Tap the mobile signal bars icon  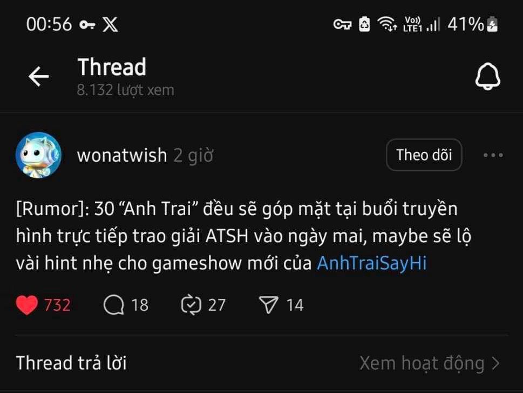click(433, 24)
